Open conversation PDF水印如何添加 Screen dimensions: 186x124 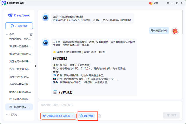point(19,99)
